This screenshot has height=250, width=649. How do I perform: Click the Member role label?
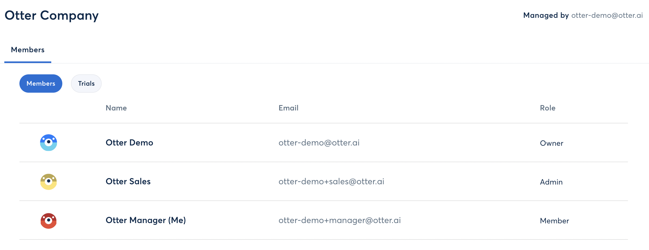pyautogui.click(x=554, y=221)
